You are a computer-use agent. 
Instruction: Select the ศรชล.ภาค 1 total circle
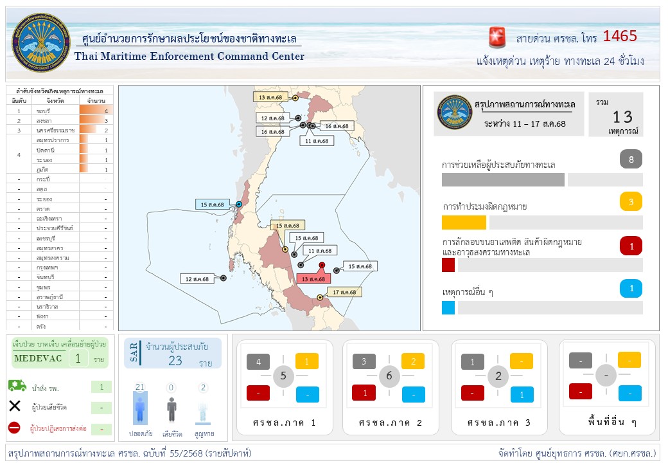click(x=283, y=376)
